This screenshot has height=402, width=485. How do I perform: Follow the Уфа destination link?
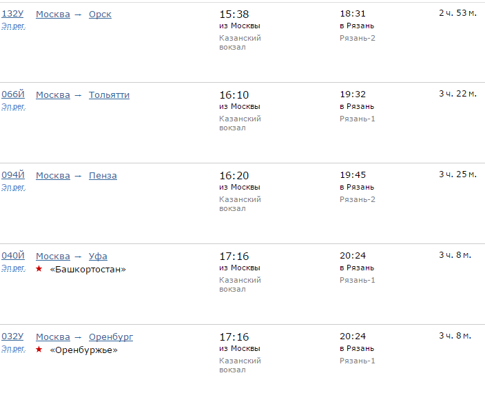pos(98,256)
